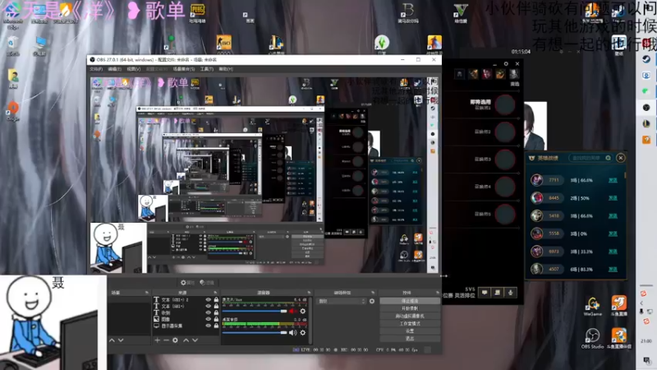Screen dimensions: 657x370
Task: Open Steam from the right taskbar
Action: pyautogui.click(x=646, y=59)
